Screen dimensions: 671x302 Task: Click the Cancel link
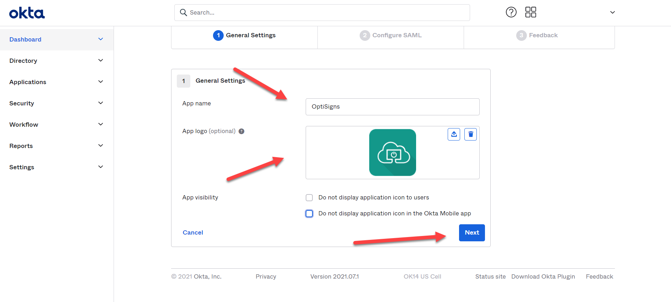click(193, 233)
